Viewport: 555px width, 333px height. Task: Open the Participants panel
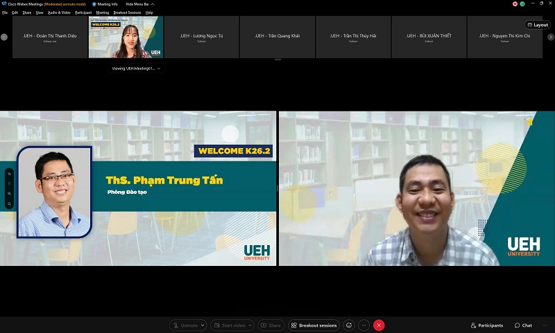(x=487, y=325)
